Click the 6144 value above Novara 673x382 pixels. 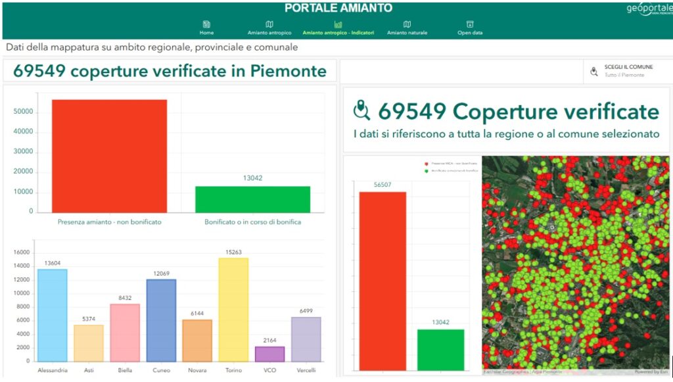coord(197,314)
